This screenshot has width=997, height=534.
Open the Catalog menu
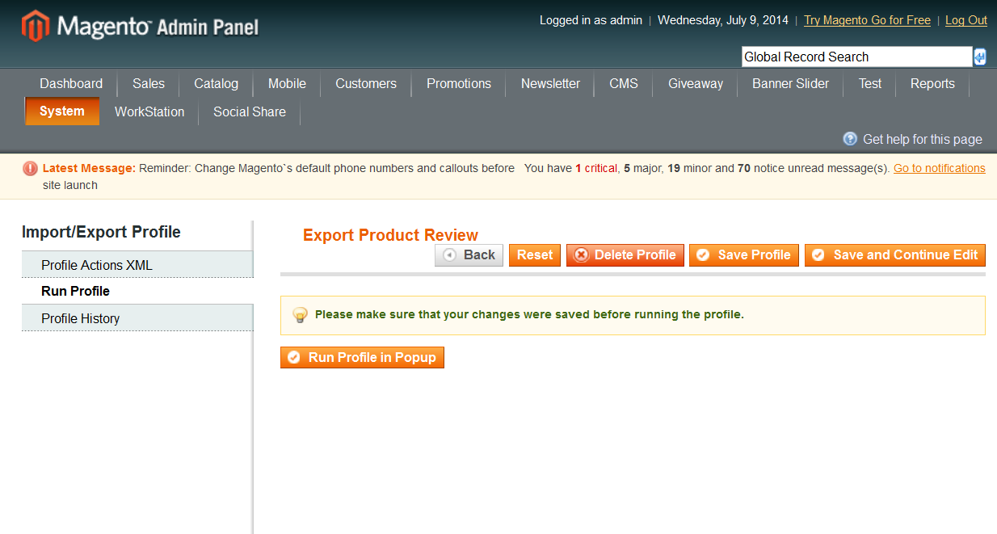[x=217, y=84]
